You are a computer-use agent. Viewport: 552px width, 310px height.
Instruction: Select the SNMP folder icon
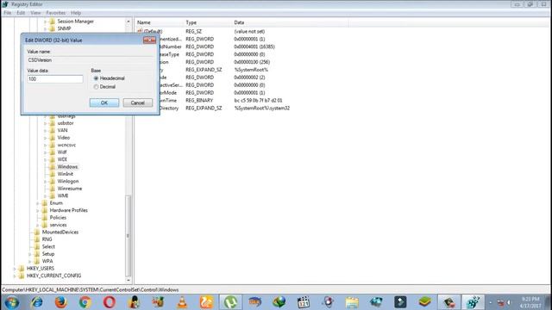[x=53, y=28]
